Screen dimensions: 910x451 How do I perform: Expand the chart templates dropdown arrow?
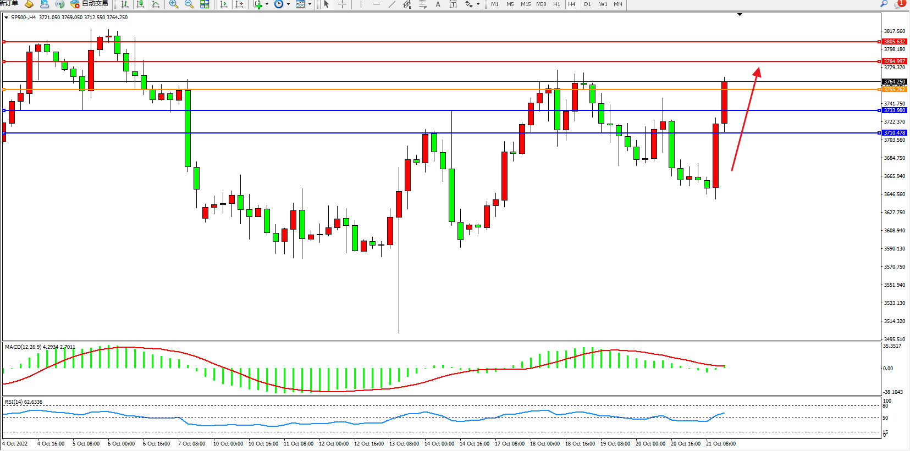click(310, 4)
